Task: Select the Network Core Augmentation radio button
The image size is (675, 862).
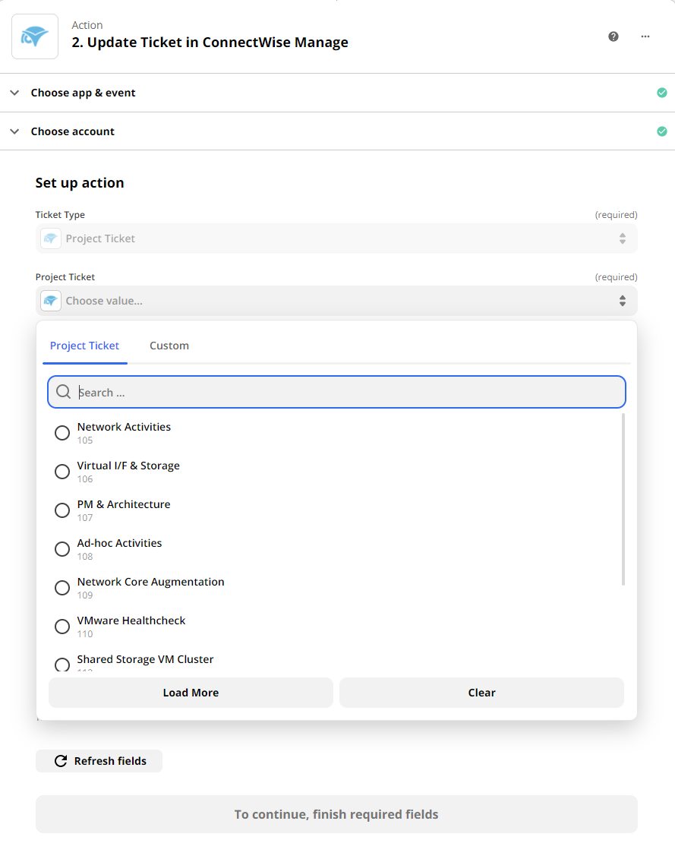Action: click(x=62, y=588)
